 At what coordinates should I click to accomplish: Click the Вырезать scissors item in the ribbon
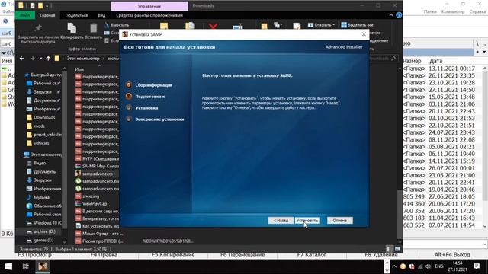117,25
